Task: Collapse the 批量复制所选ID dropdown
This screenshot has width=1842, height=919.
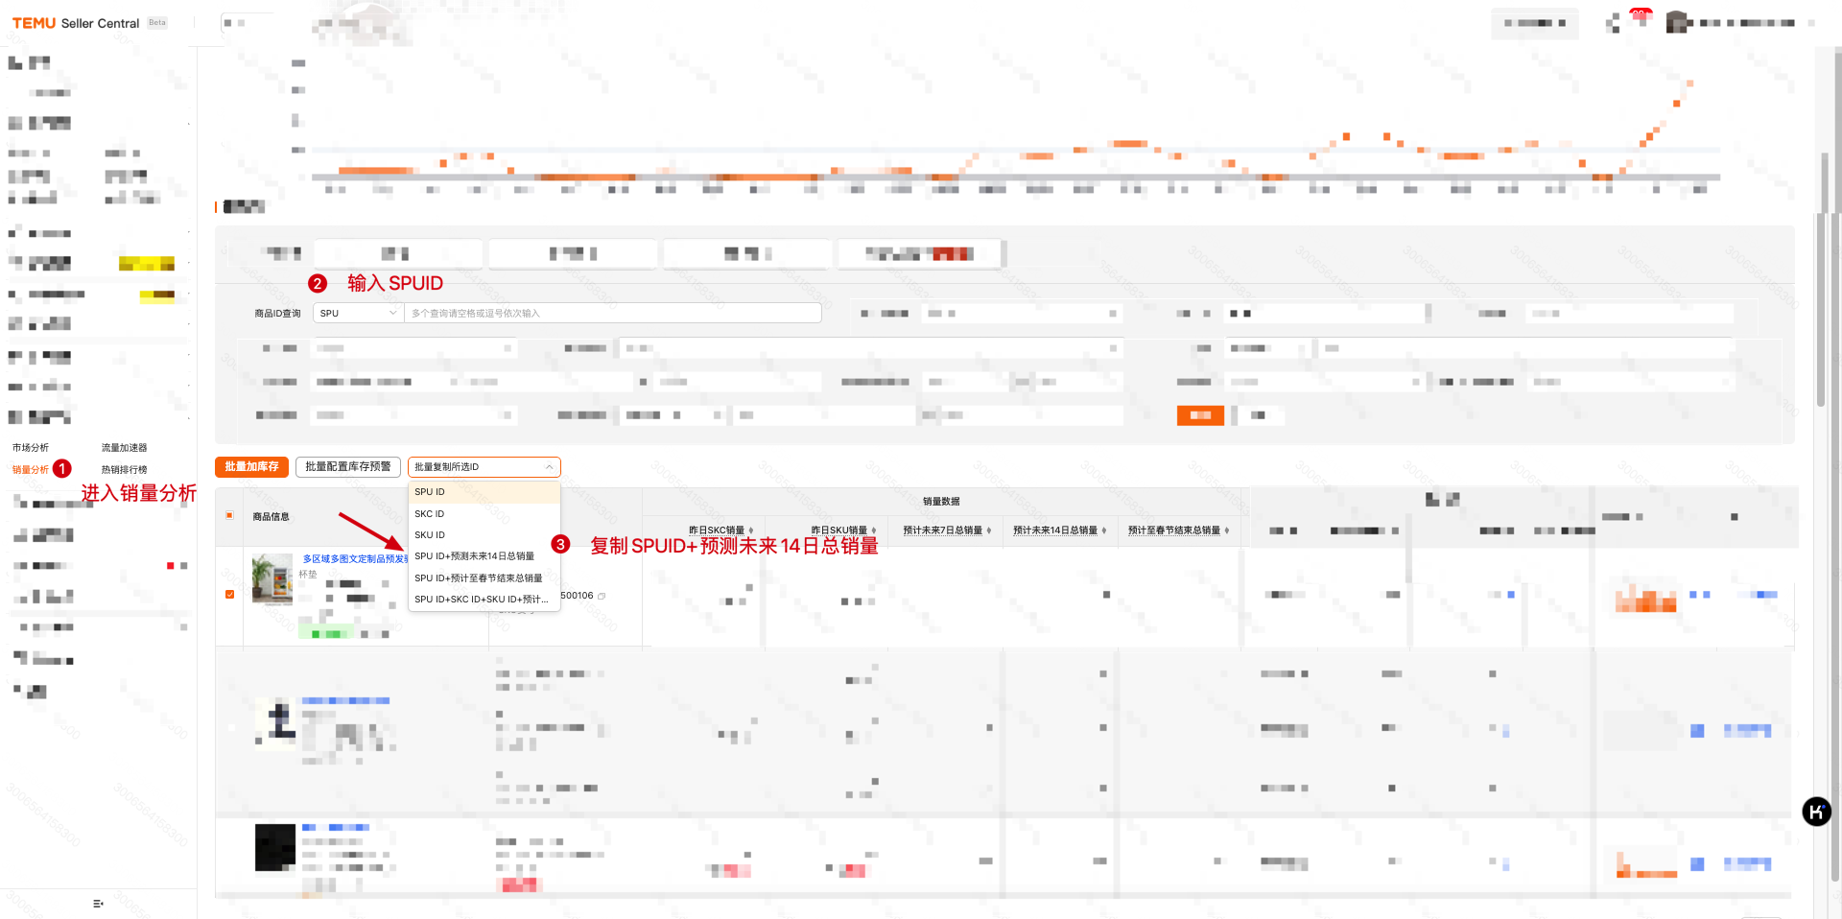Action: pos(484,467)
